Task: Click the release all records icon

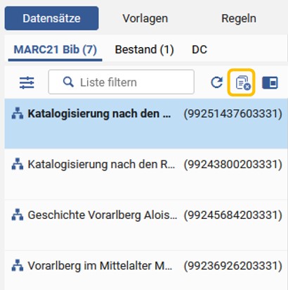Action: click(x=241, y=82)
